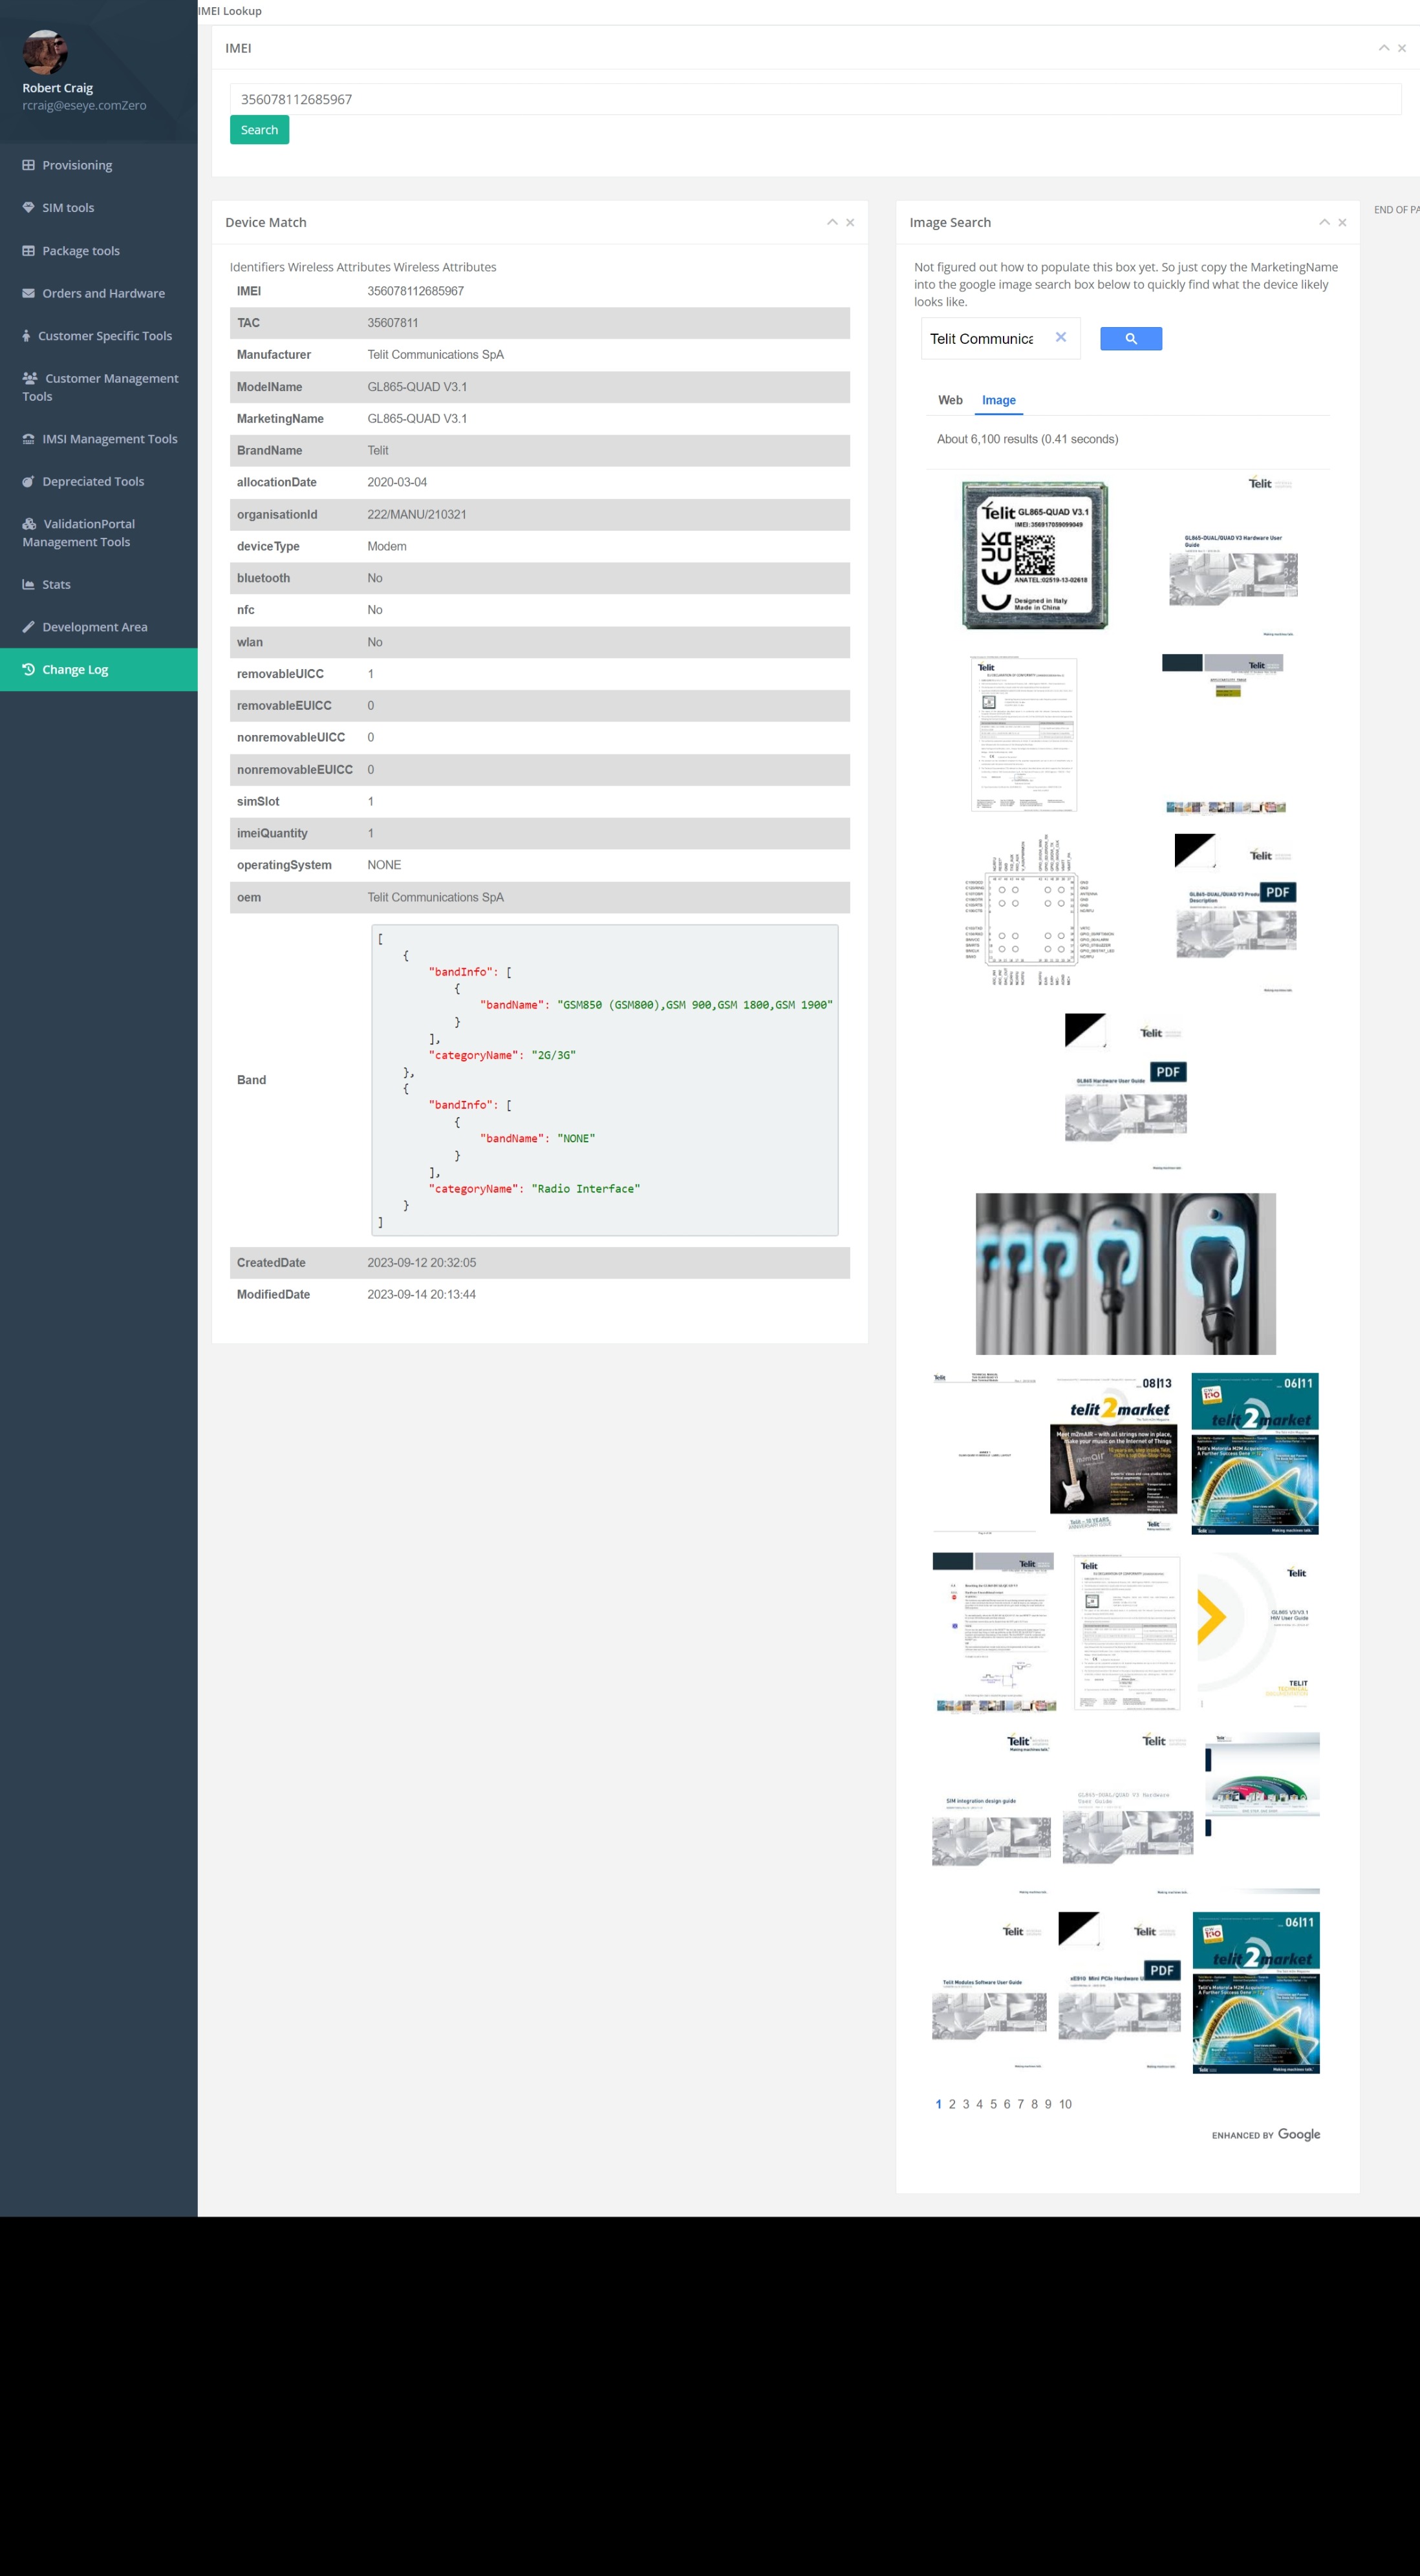Click the green Search button

259,130
